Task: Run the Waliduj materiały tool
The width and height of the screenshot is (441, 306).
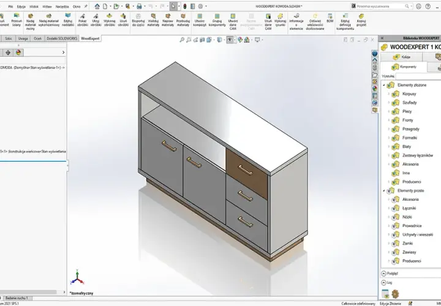Action: (153, 20)
